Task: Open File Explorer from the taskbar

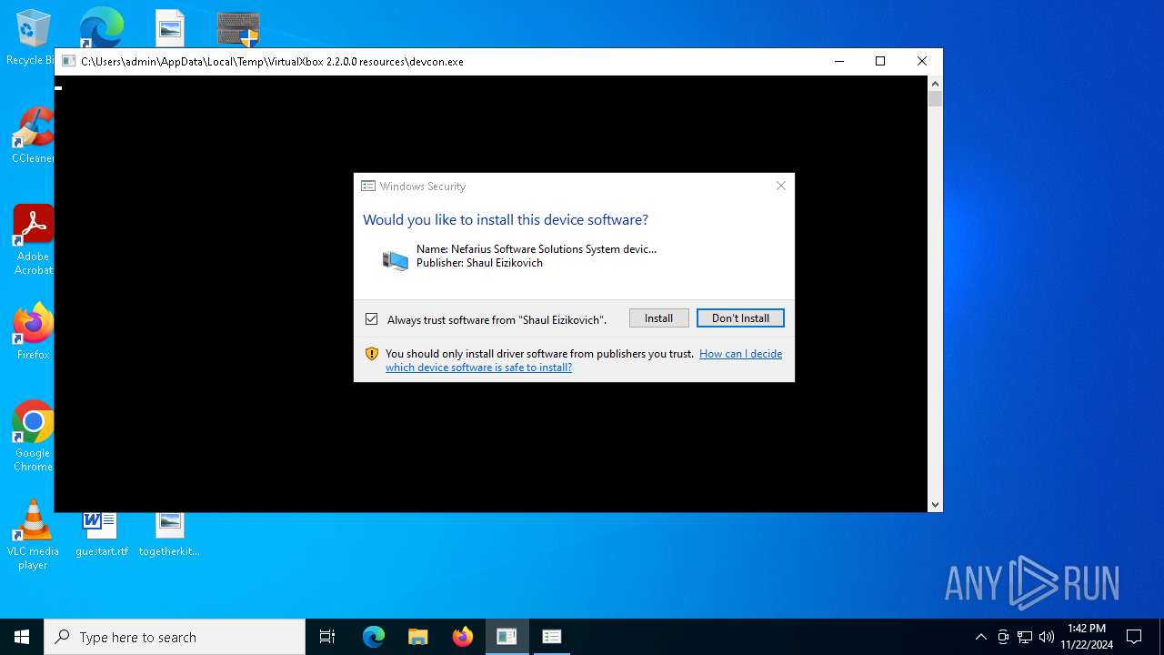Action: coord(417,637)
